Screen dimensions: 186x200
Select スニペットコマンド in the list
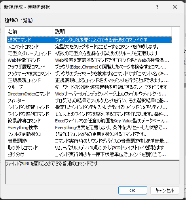[89, 47]
